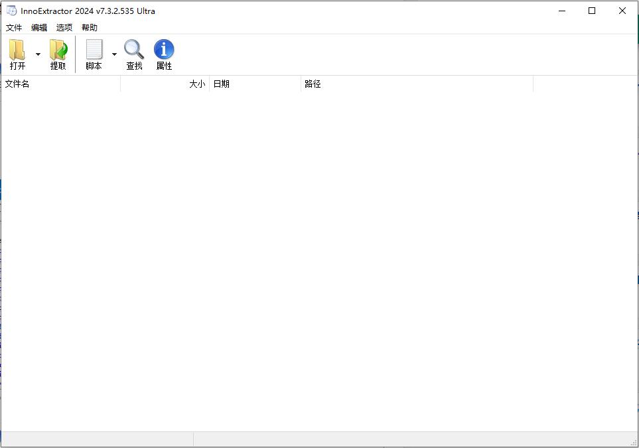The height and width of the screenshot is (448, 639).
Task: Open the 选项 menu
Action: (64, 27)
